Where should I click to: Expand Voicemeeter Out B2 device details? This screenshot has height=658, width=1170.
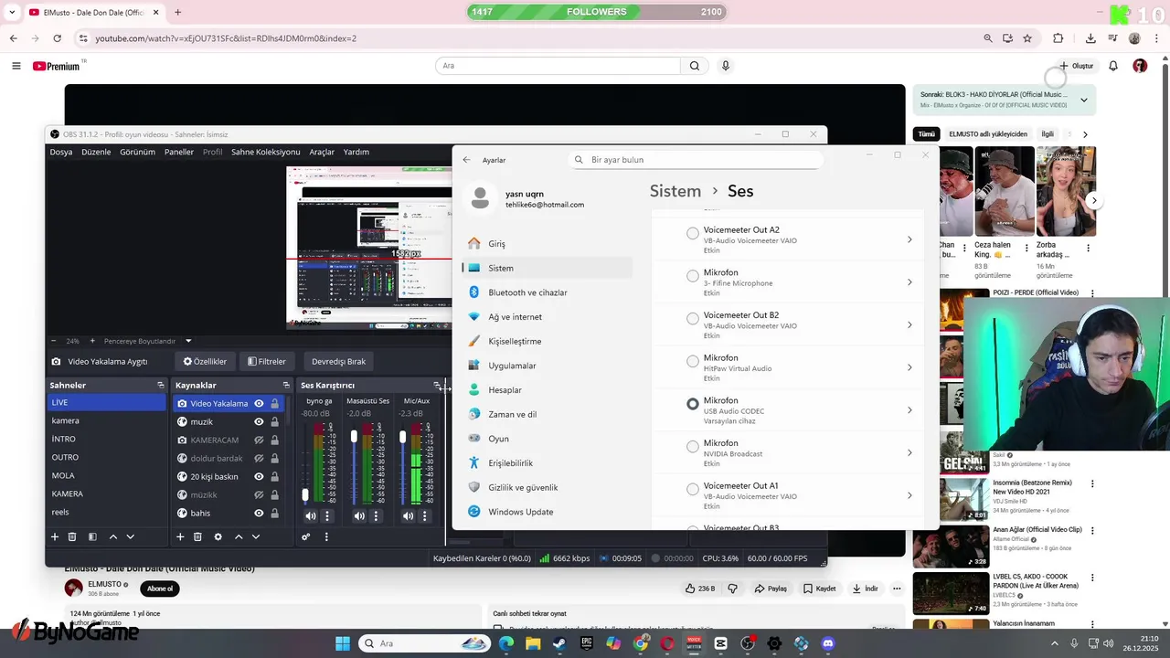909,324
